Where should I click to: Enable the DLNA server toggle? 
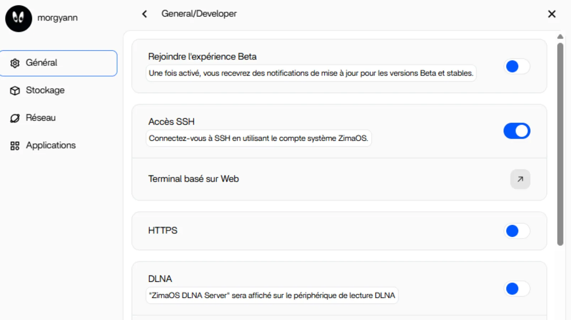517,289
